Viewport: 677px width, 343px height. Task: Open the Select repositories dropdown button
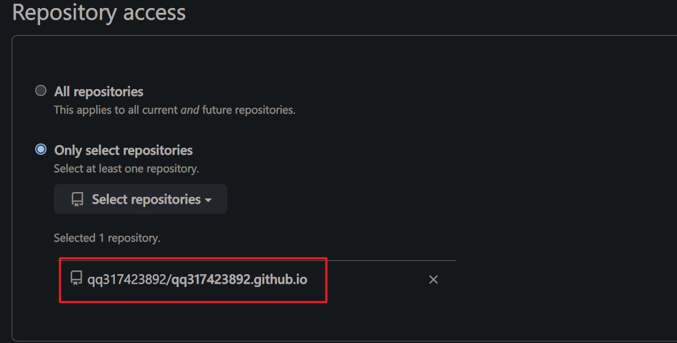click(x=140, y=199)
